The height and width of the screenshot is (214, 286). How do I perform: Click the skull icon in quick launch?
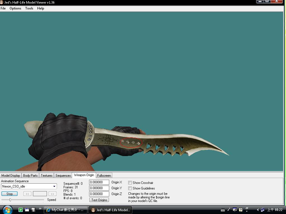pyautogui.click(x=34, y=210)
